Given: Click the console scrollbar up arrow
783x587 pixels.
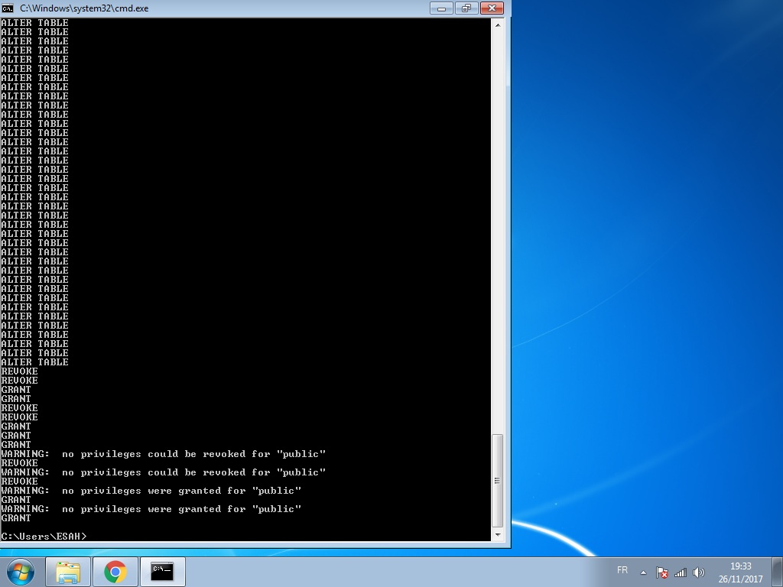Looking at the screenshot, I should (x=498, y=24).
